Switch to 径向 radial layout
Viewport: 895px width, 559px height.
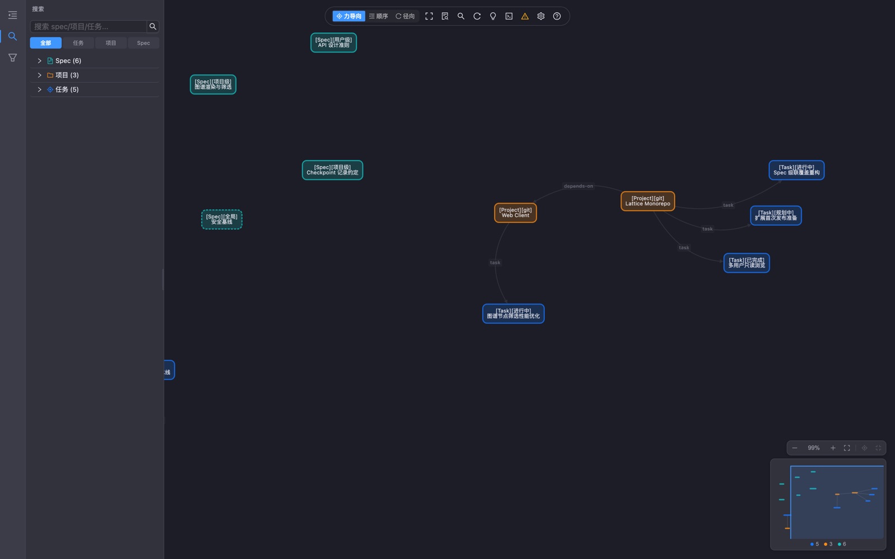point(405,16)
